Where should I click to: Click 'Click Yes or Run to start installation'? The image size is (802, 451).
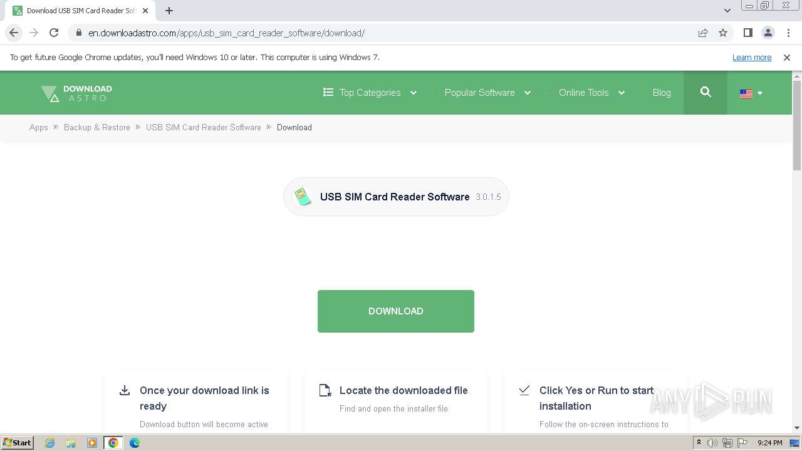(596, 398)
